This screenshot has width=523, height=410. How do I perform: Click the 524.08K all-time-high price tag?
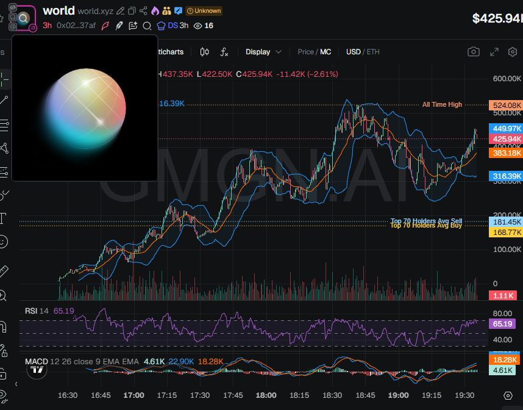(506, 105)
